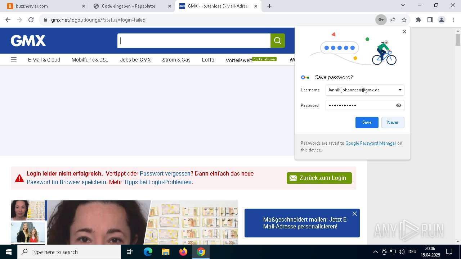This screenshot has width=461, height=259.
Task: Close the GMX tab
Action: [x=255, y=6]
